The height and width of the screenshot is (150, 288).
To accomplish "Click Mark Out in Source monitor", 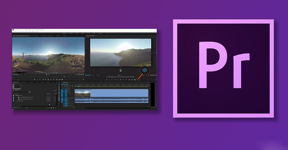I will (x=40, y=80).
